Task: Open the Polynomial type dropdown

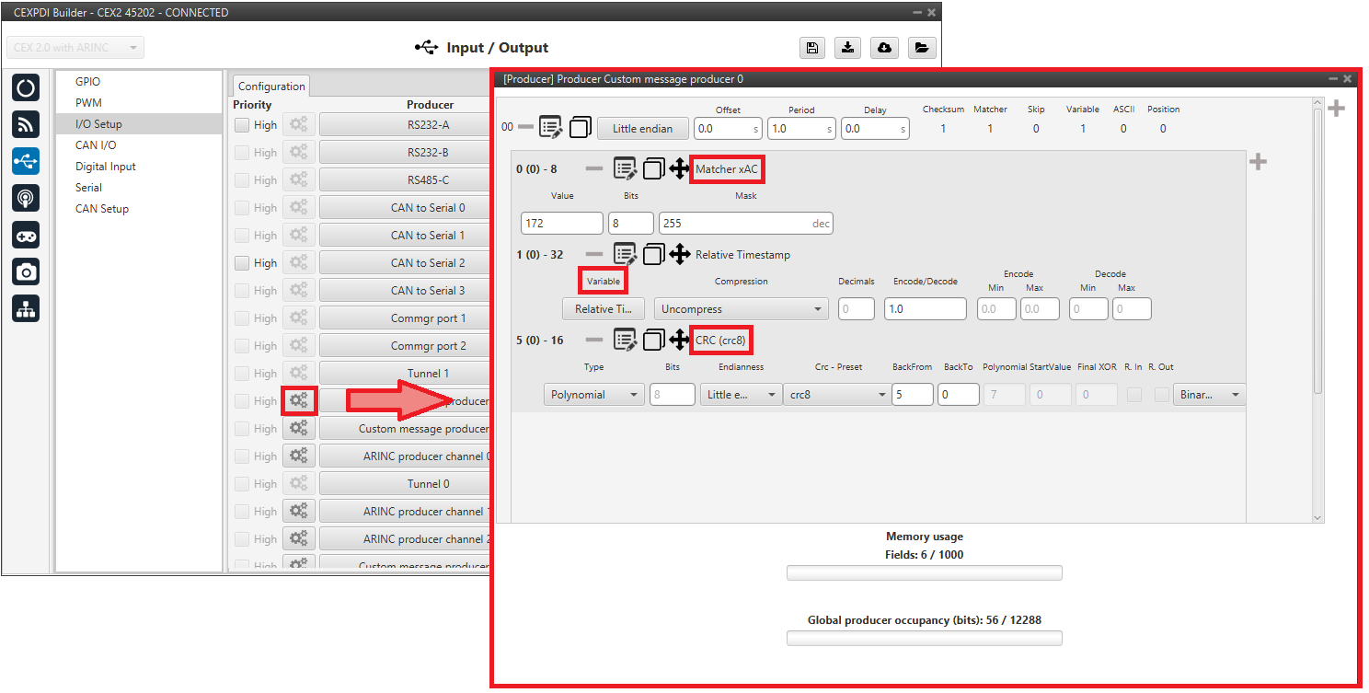Action: (x=593, y=395)
